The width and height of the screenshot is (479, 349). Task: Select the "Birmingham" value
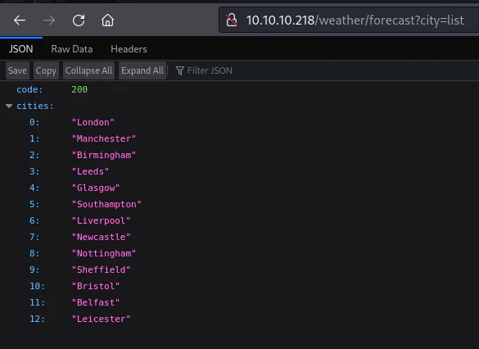point(104,155)
